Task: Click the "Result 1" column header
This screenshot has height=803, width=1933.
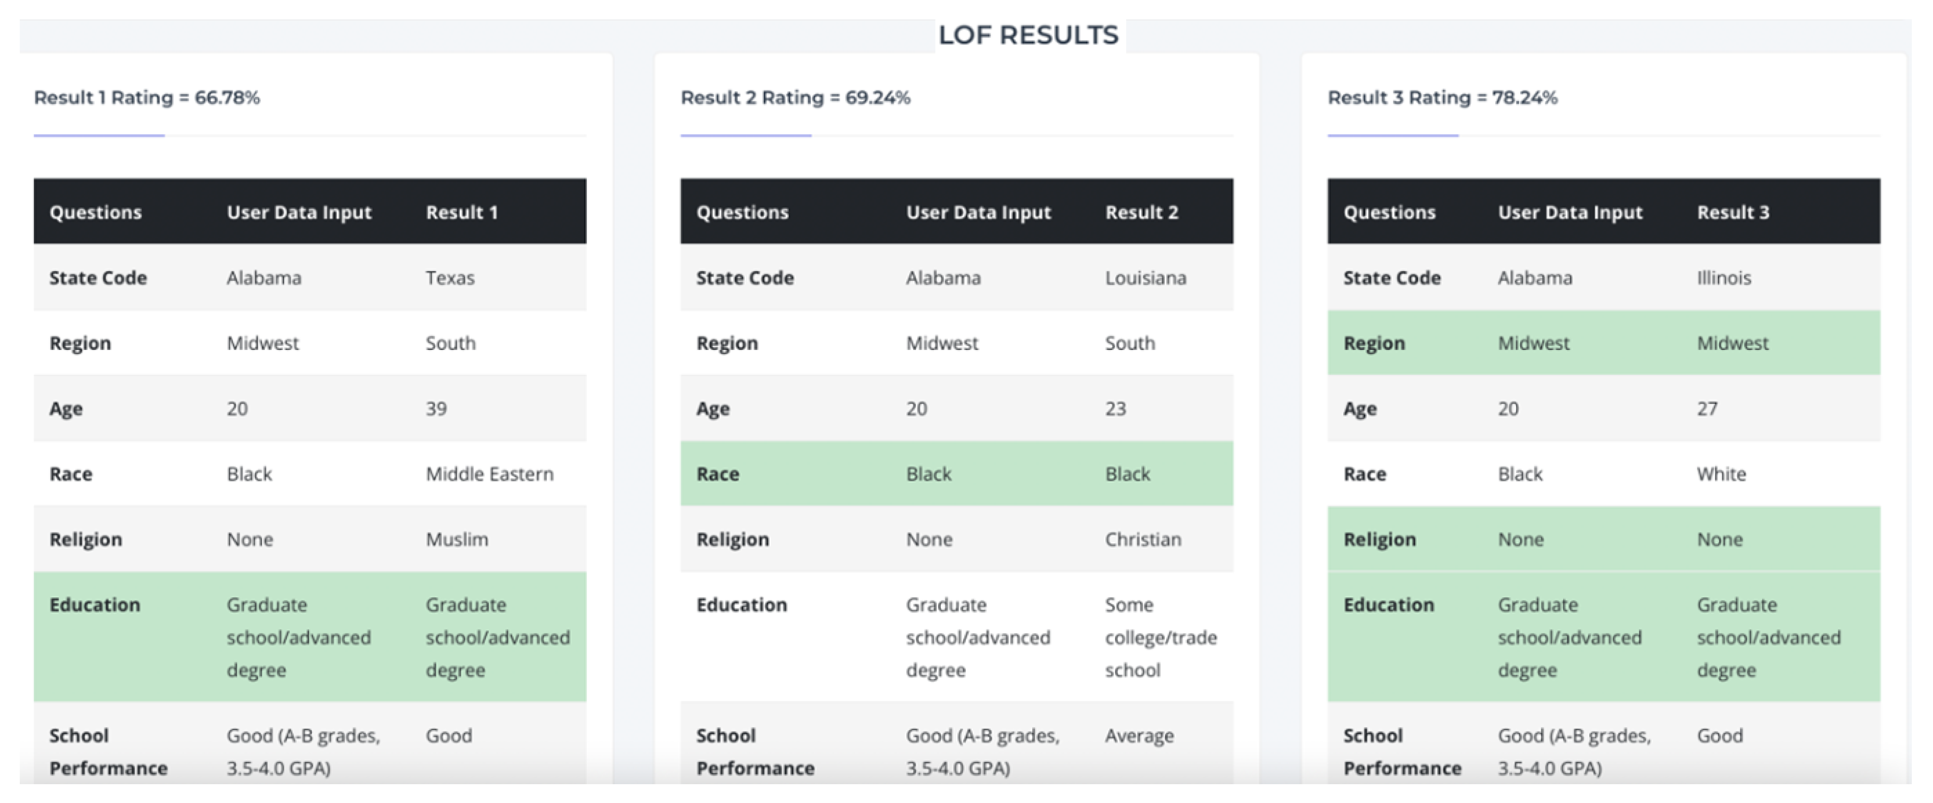Action: coord(462,212)
